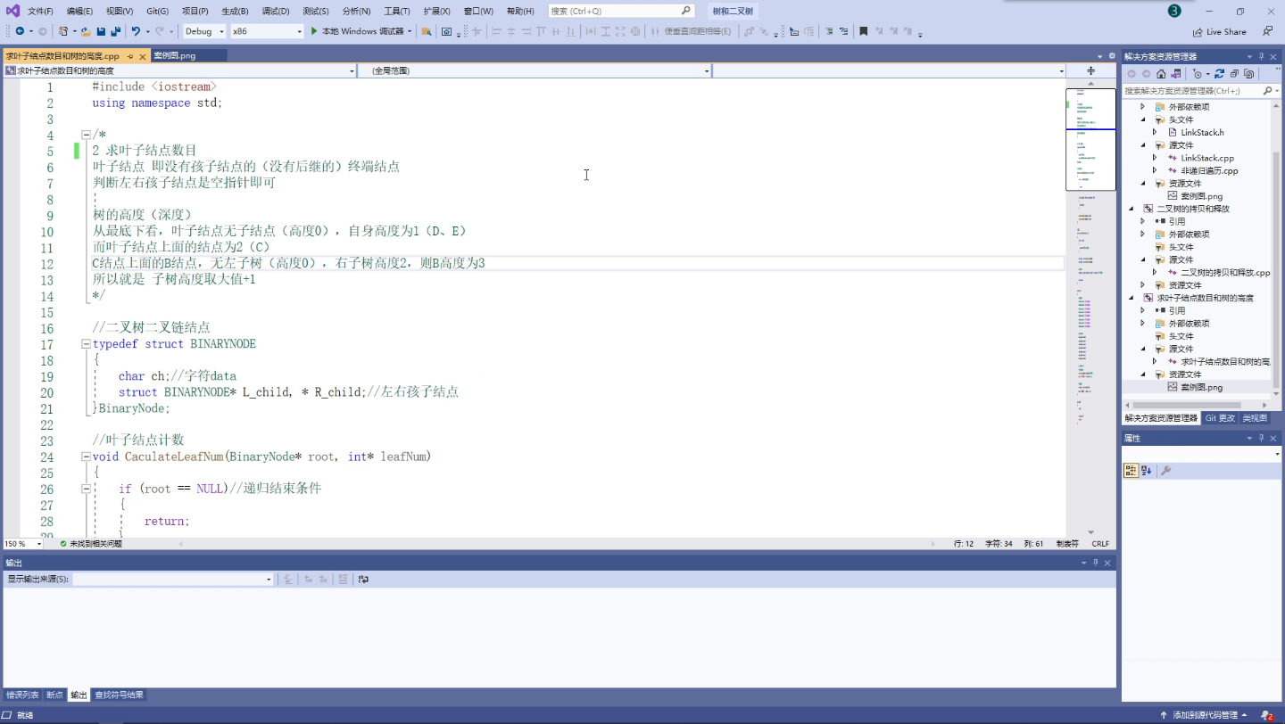Open the 工具(T) menu
Viewport: 1285px width, 724px height.
397,11
